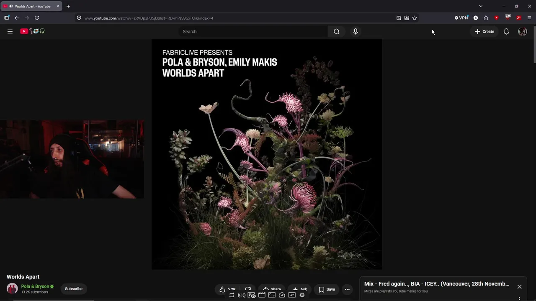The image size is (536, 301).
Task: Bookmark this page with the star
Action: tap(415, 18)
